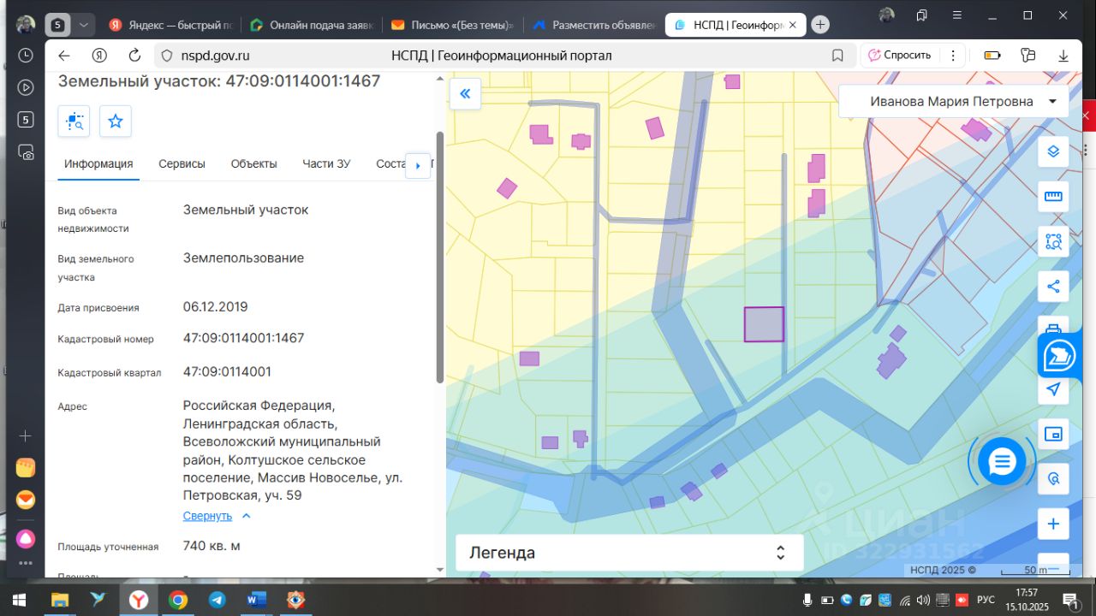
Task: Select the ruler measurement tool
Action: pyautogui.click(x=1053, y=197)
